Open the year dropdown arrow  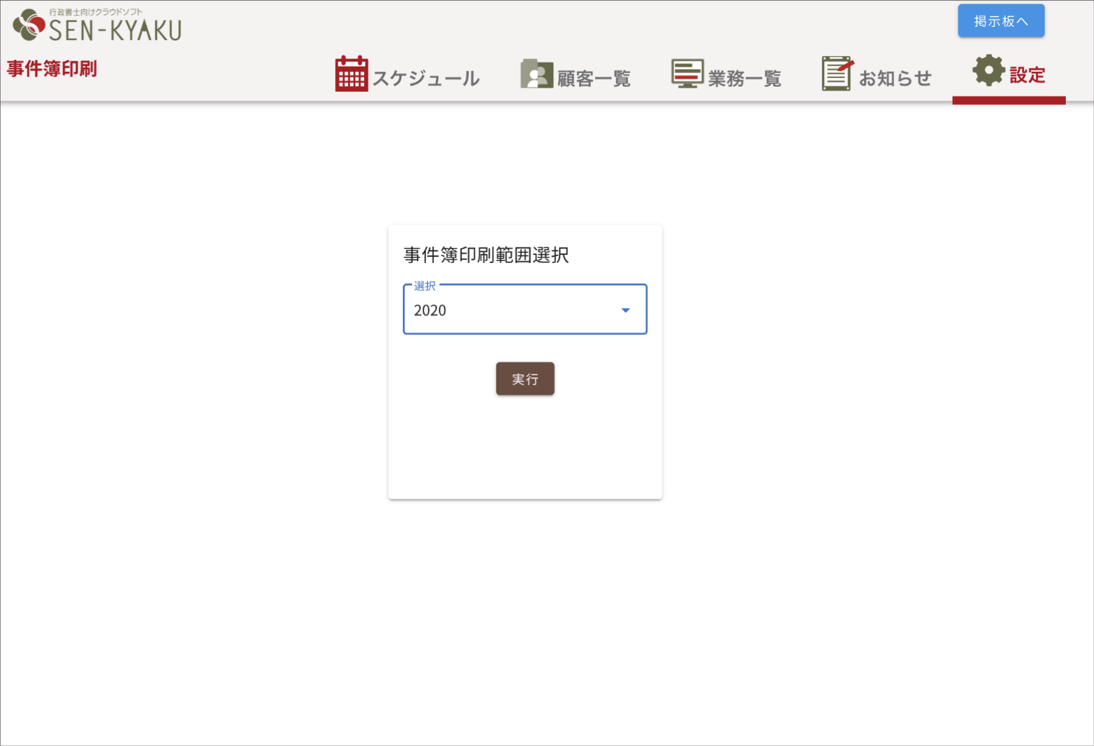625,310
